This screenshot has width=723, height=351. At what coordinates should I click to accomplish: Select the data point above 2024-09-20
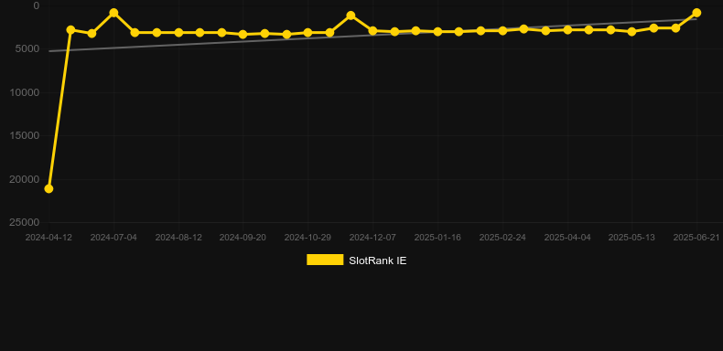point(243,35)
